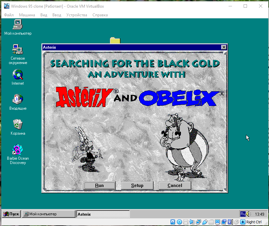Screen dimensions: 269x226
Task: Open the Устройства menu
Action: 77,15
